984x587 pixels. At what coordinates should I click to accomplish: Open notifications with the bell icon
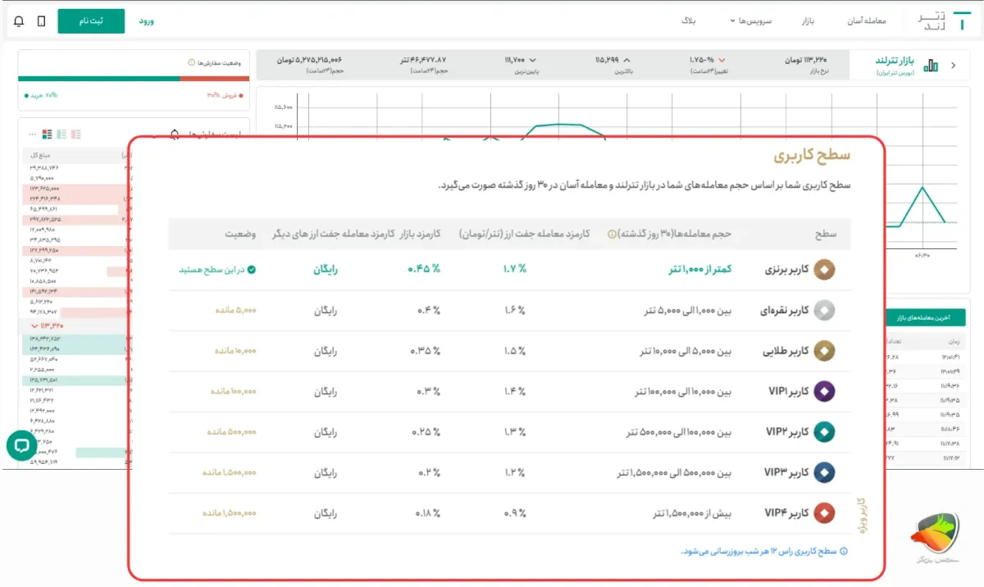[20, 20]
